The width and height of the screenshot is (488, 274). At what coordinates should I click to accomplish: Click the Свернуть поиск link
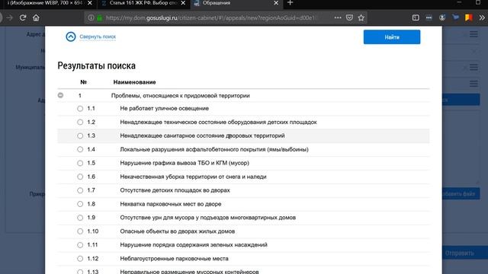98,37
